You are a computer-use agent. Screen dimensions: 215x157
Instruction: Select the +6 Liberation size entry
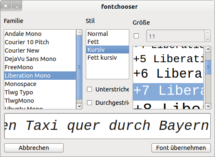pyautogui.click(x=168, y=73)
